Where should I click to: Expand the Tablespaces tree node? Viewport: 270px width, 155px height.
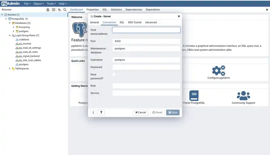[10, 68]
